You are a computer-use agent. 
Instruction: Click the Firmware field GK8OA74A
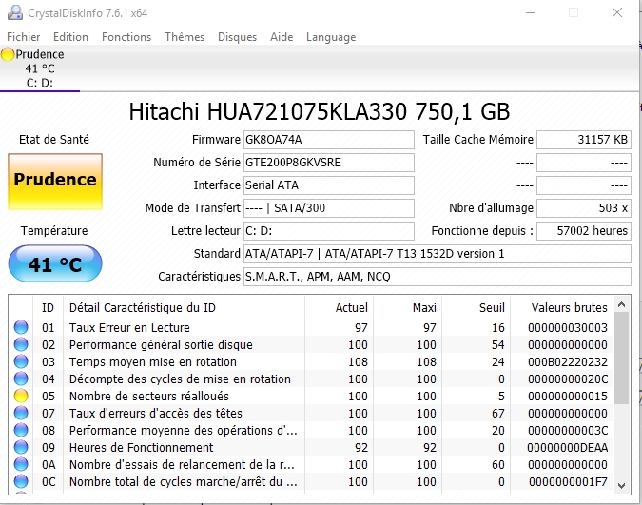pos(329,140)
